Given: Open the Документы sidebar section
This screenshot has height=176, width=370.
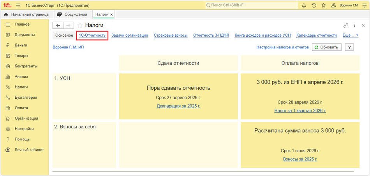Looking at the screenshot, I should click(25, 35).
